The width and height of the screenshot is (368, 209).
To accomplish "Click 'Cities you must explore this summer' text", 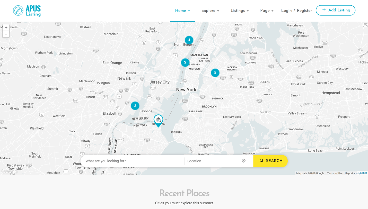I will click(184, 203).
